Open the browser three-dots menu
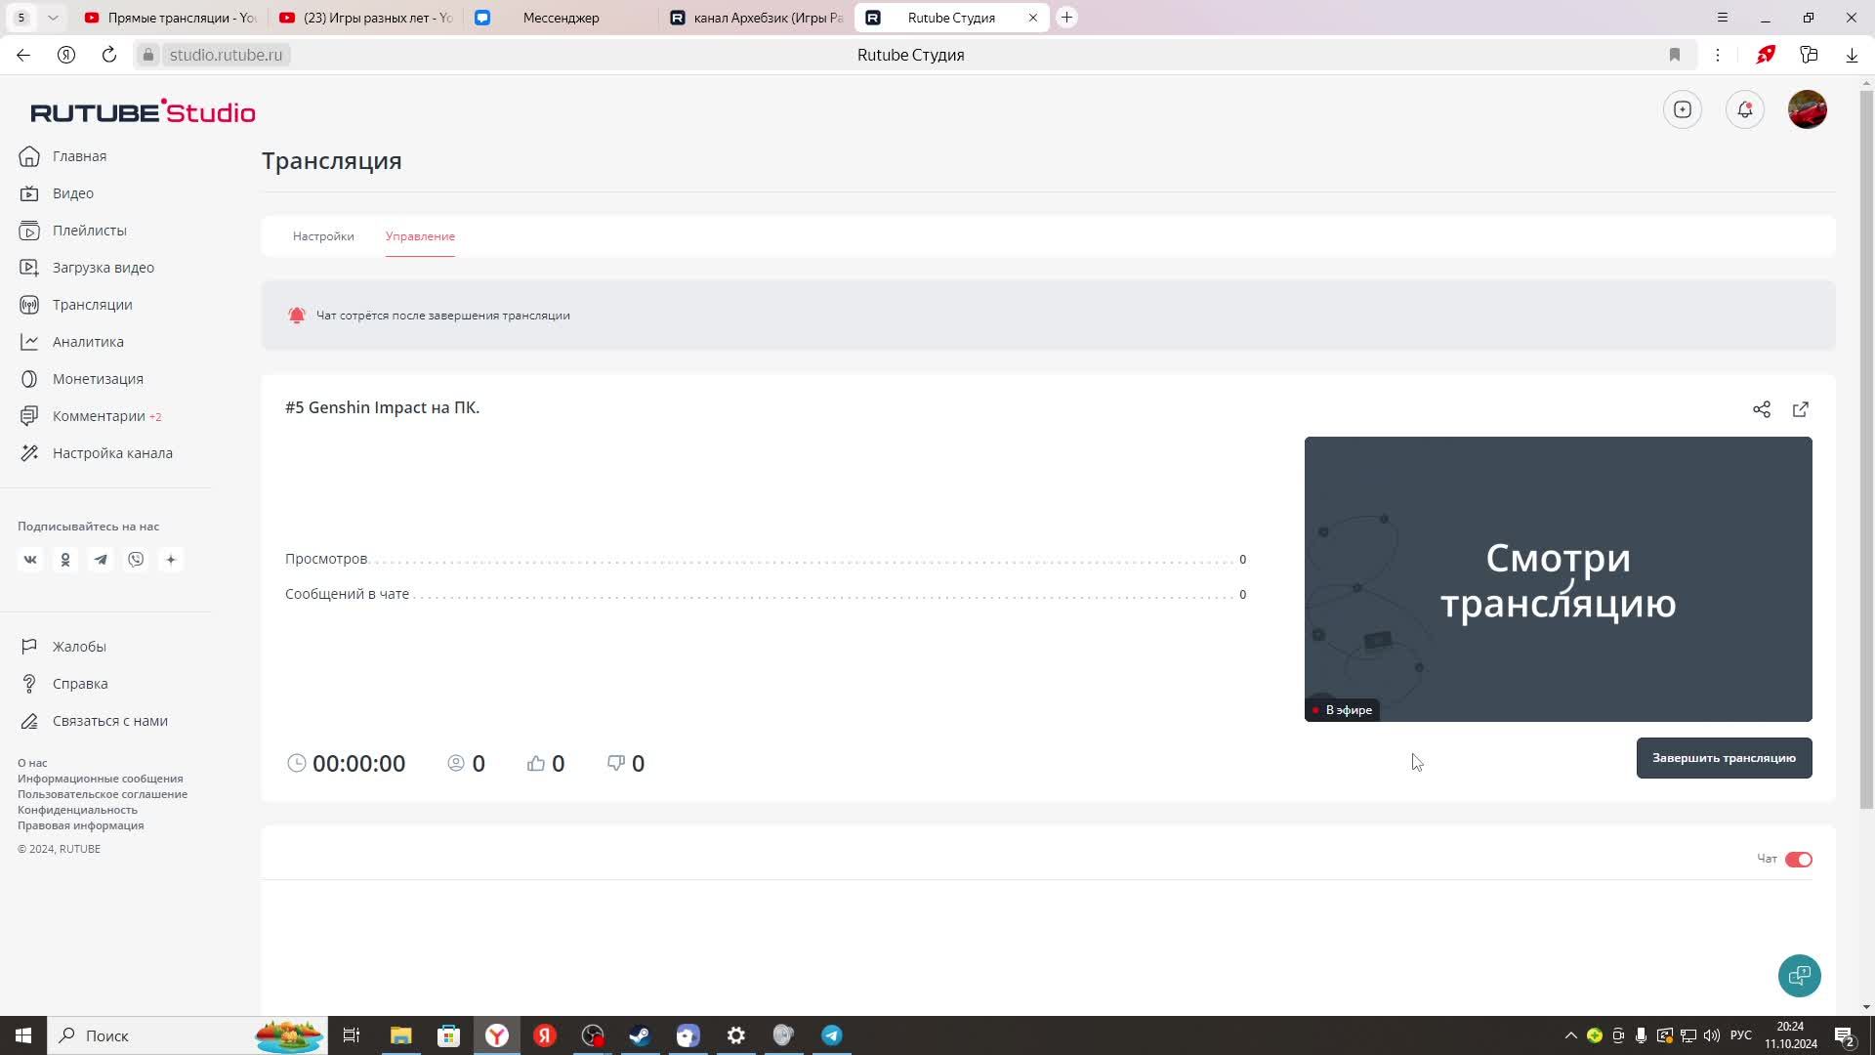 1718,55
